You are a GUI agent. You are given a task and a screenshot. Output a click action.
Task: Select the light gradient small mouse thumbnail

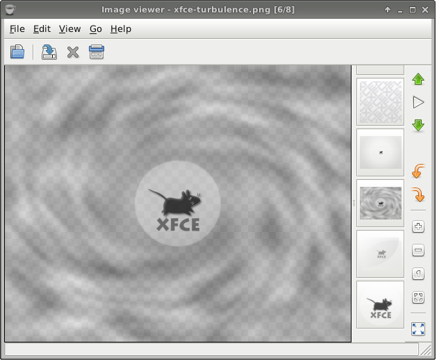pos(380,152)
